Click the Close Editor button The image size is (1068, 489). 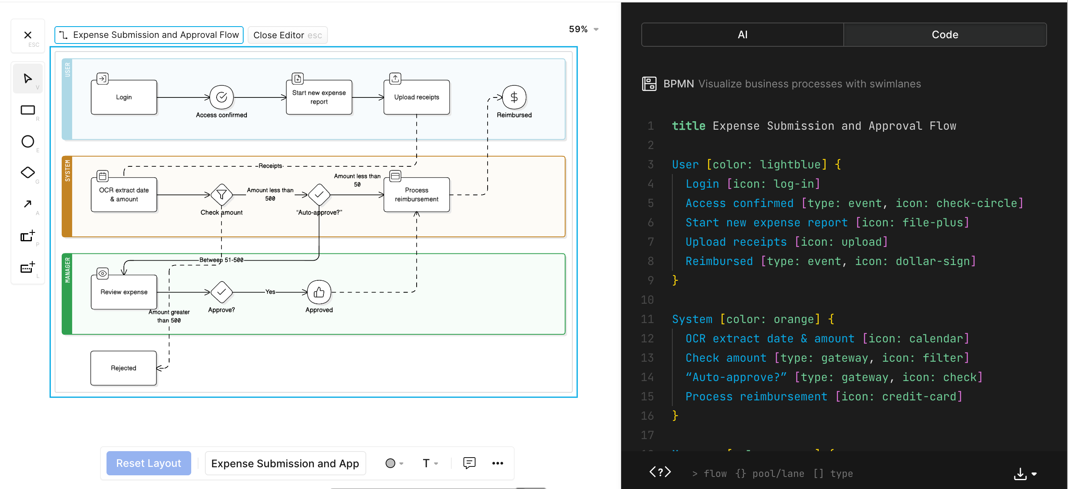pos(287,35)
